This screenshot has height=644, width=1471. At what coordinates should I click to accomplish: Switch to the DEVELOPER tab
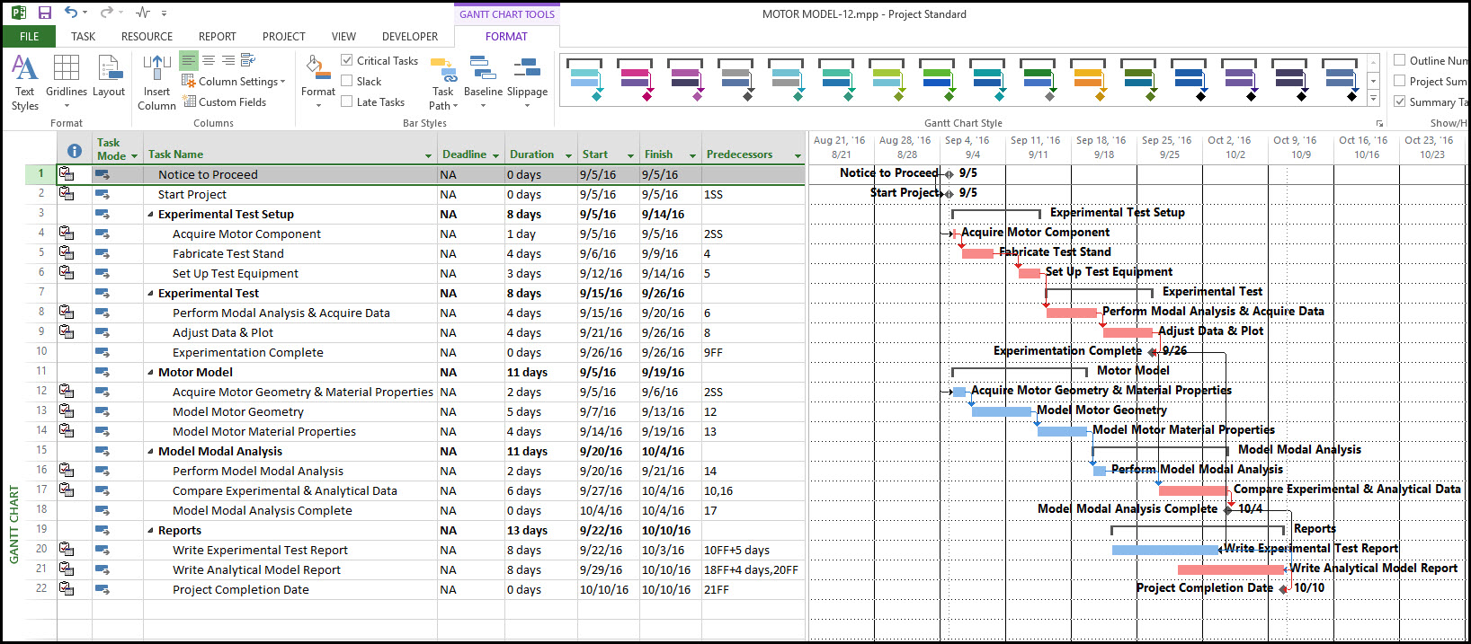pos(410,37)
